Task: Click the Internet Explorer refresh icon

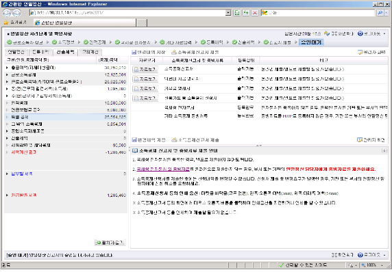Action: click(236, 13)
